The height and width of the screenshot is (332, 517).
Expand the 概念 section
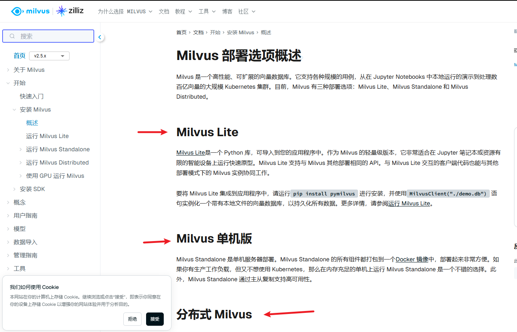8,202
